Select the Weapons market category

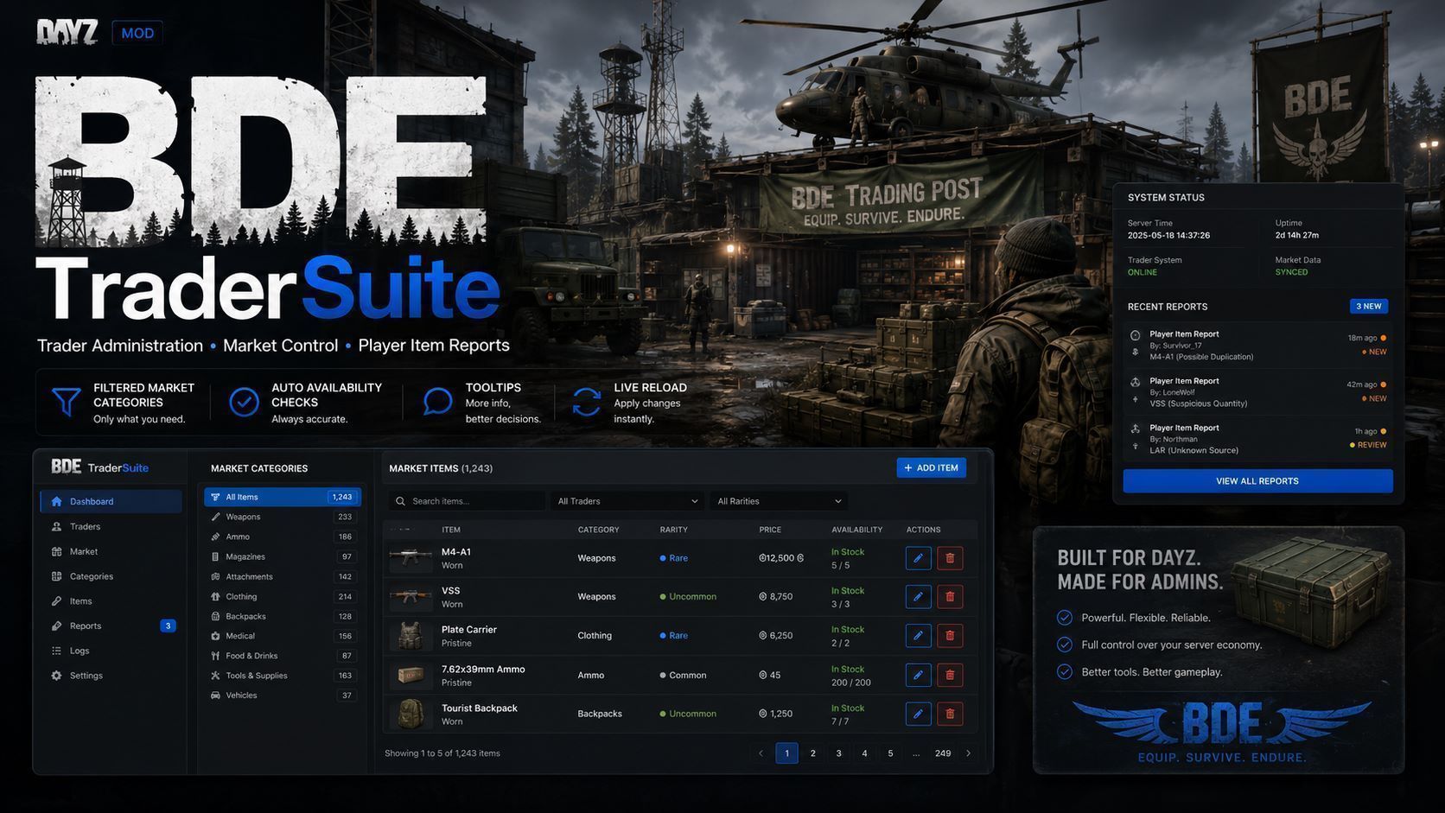[x=282, y=517]
